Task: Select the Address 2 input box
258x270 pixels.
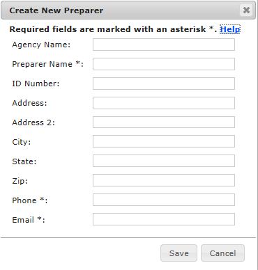Action: pyautogui.click(x=164, y=122)
